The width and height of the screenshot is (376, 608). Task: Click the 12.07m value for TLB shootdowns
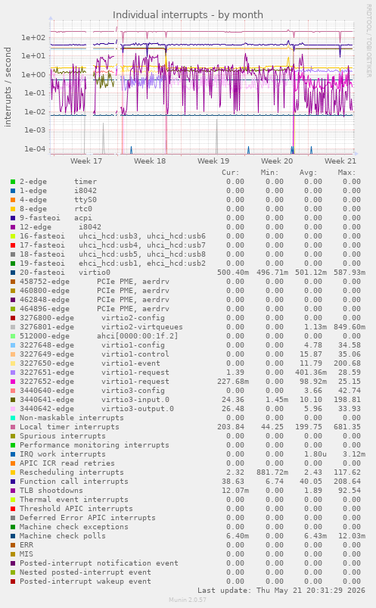(x=235, y=491)
